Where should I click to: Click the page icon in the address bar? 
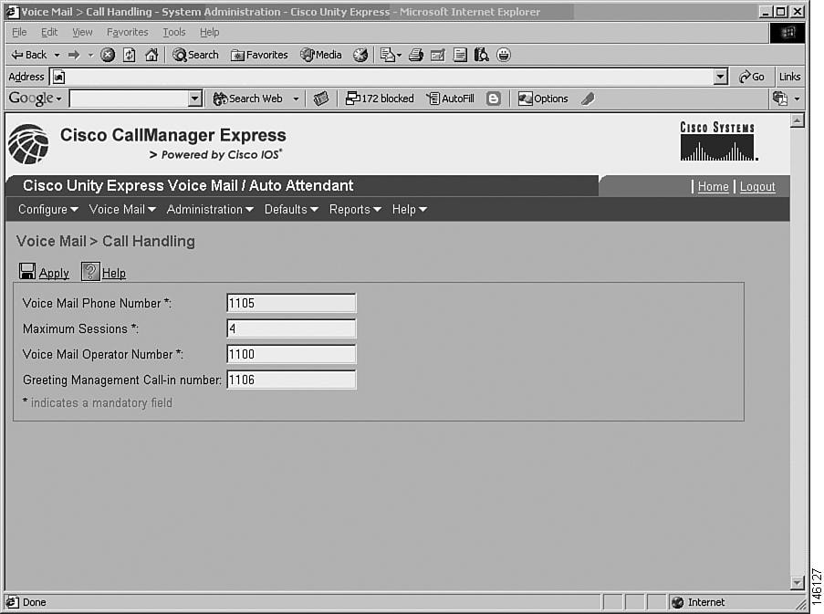[x=58, y=78]
